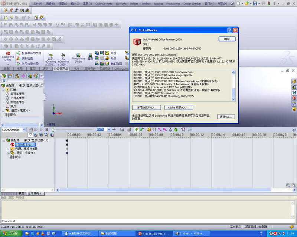Viewport: 297px width, 237px height.
Task: Open the ConfigurationManager tab icon
Action: [17, 76]
